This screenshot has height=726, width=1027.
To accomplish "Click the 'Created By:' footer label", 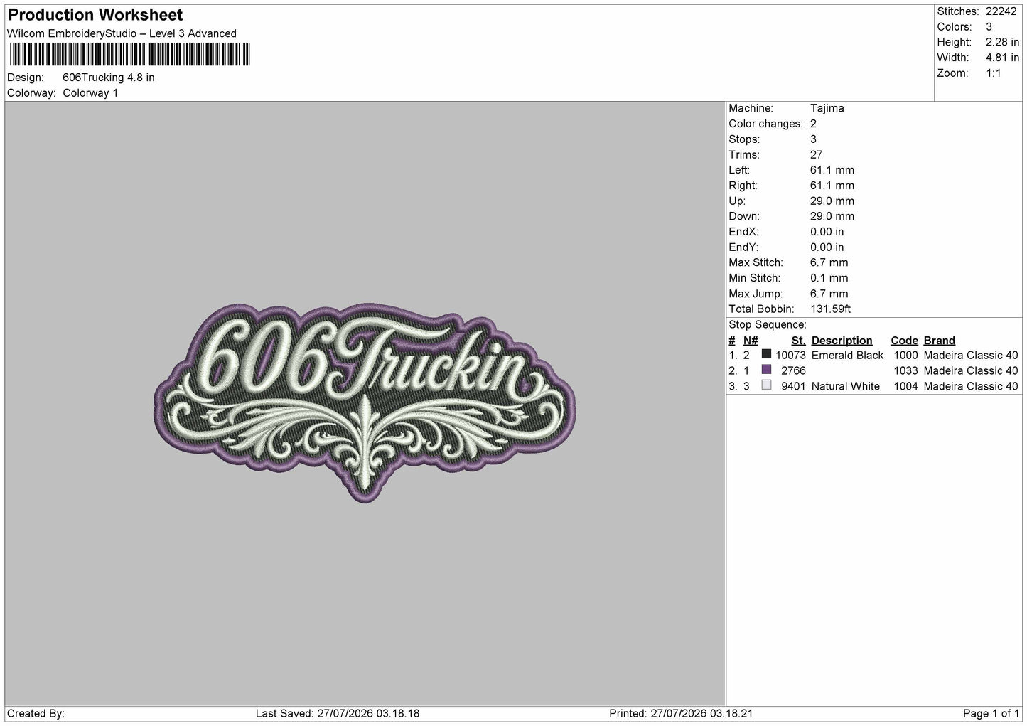I will tap(36, 714).
